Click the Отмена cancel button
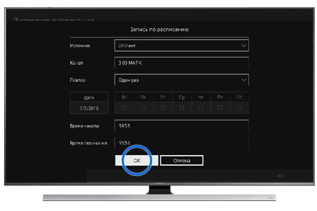Image resolution: width=317 pixels, height=211 pixels. pyautogui.click(x=182, y=160)
